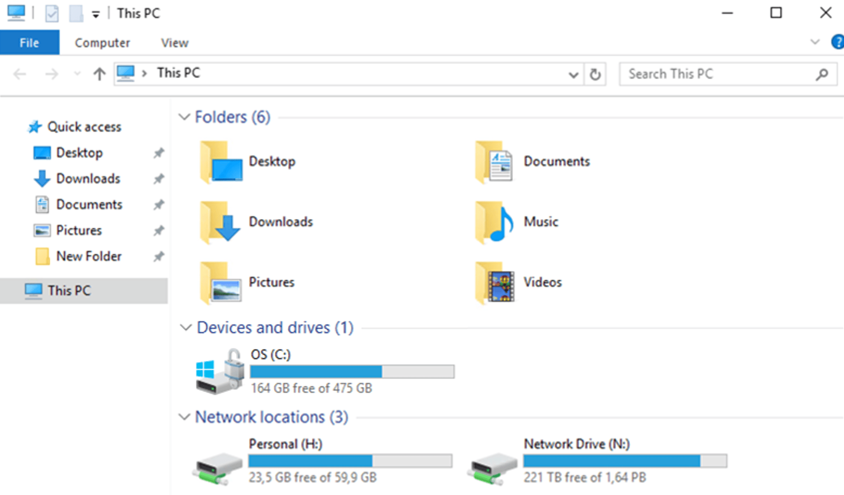844x495 pixels.
Task: Unpin Desktop from Quick access
Action: (x=159, y=153)
